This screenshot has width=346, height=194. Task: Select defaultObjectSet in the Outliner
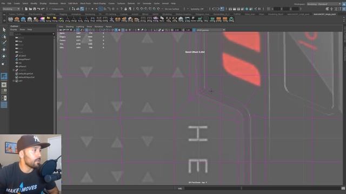pyautogui.click(x=26, y=78)
